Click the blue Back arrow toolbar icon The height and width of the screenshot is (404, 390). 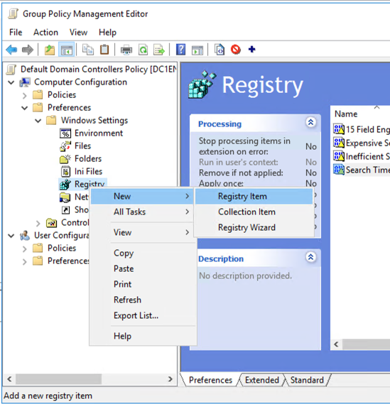[x=11, y=50]
